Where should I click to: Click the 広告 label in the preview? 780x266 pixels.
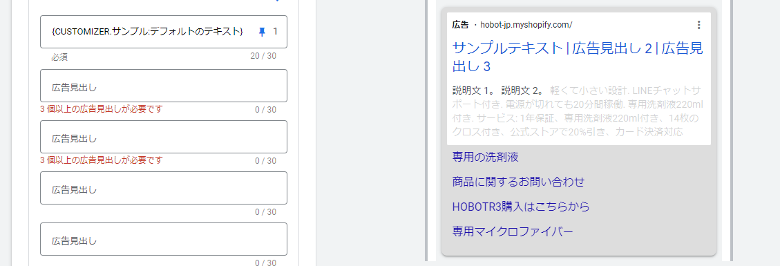coord(460,25)
